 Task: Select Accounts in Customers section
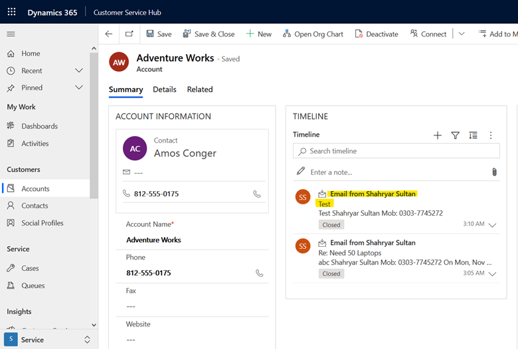pos(45,188)
